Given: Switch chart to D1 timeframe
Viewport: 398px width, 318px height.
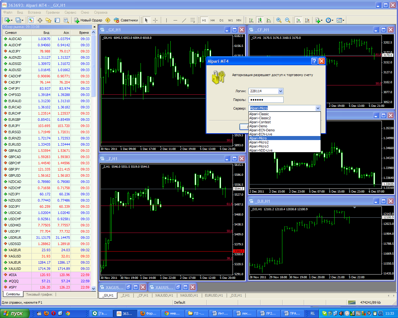Looking at the screenshot, I should tap(221, 20).
